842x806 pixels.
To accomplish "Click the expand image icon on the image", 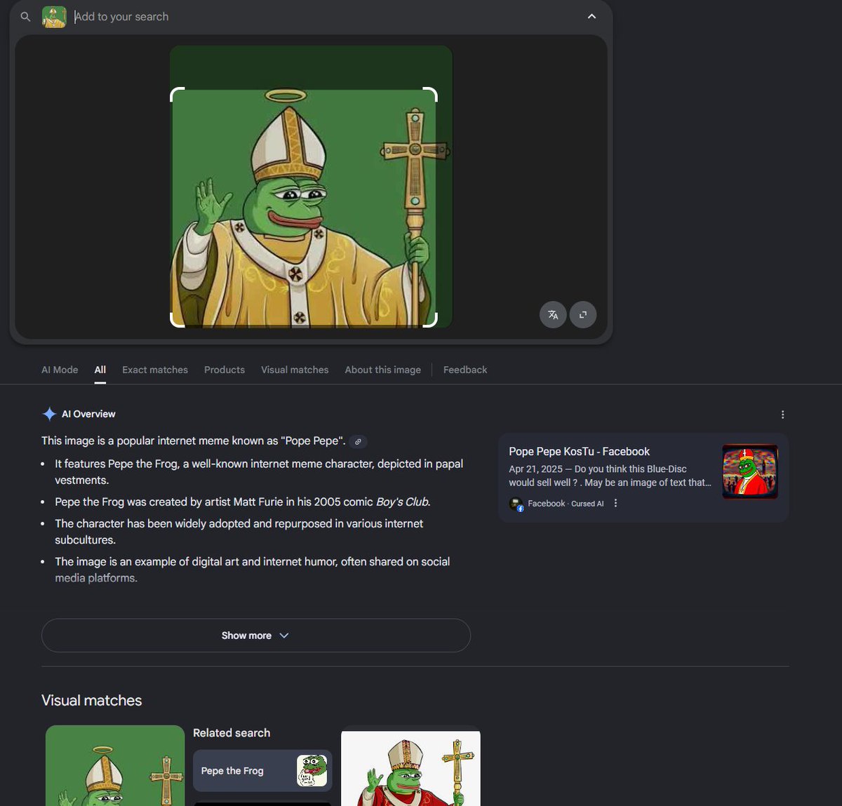I will pyautogui.click(x=583, y=314).
